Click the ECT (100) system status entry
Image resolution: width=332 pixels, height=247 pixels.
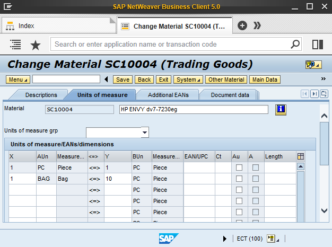coord(250,239)
